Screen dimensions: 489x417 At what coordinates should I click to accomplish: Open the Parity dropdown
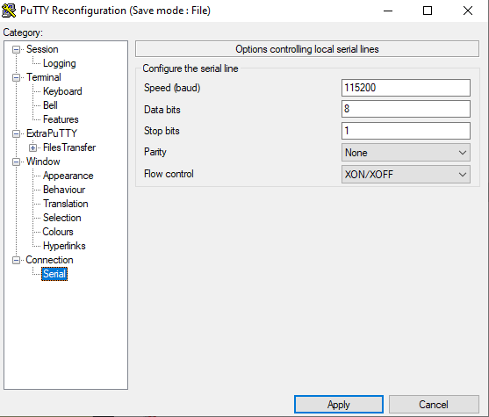(x=406, y=153)
